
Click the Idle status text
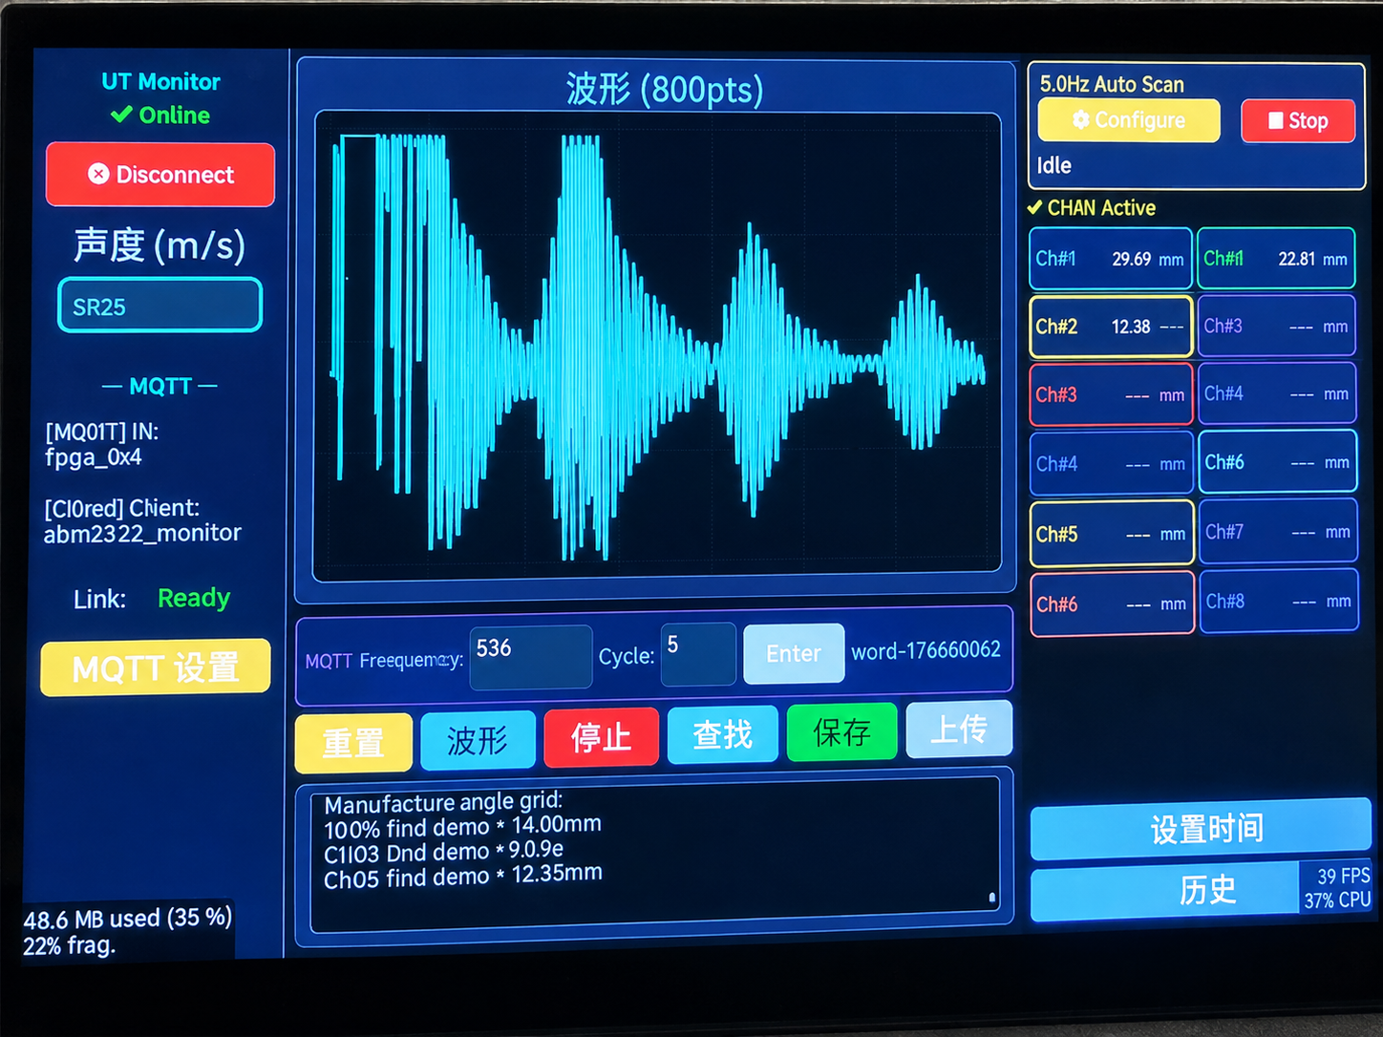click(x=1054, y=165)
